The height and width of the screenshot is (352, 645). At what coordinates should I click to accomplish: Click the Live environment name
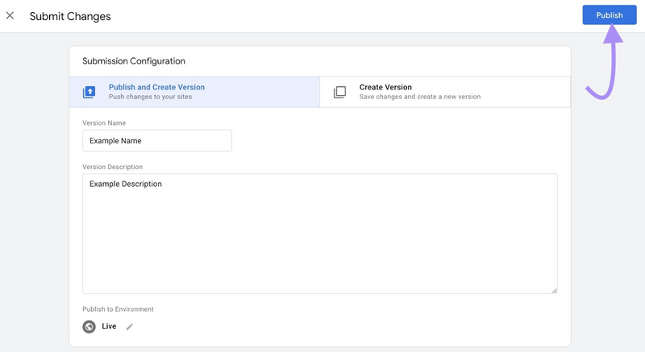coord(109,326)
